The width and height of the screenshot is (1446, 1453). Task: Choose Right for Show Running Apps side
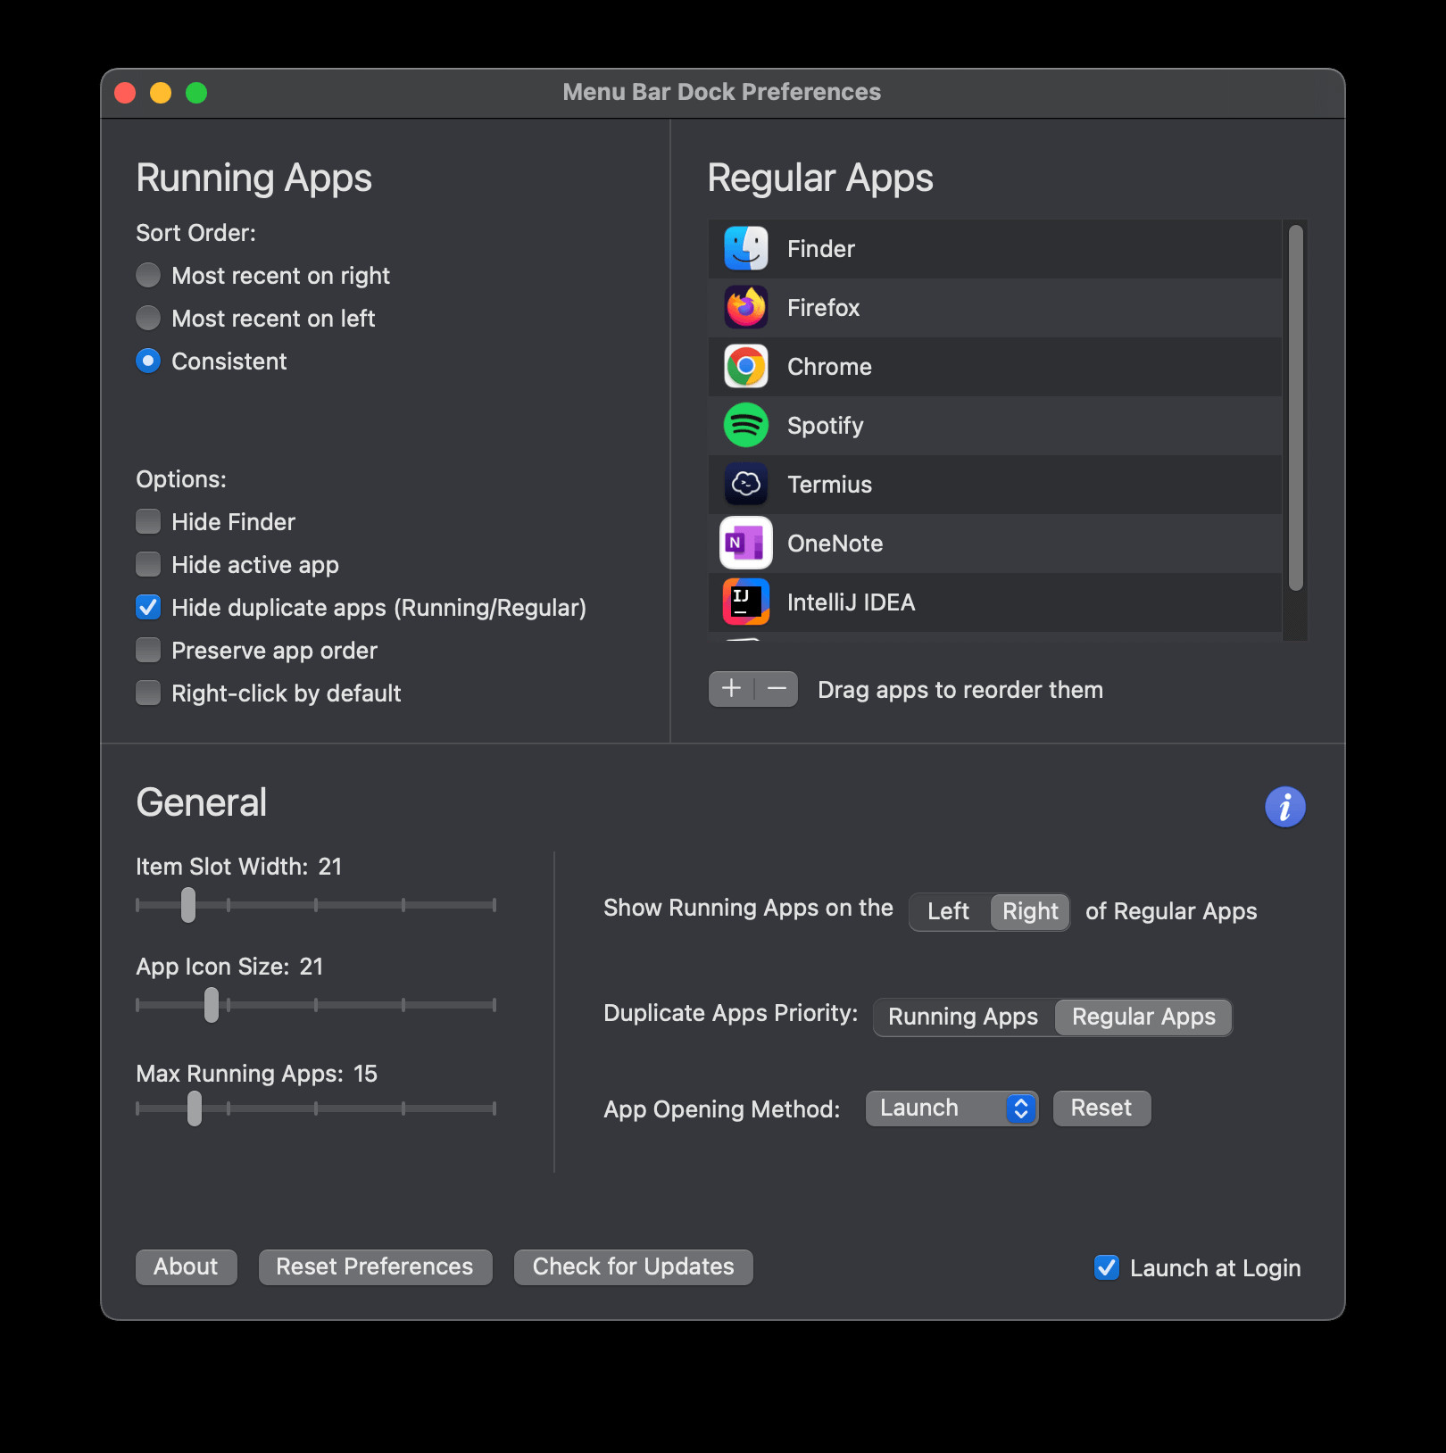(1030, 911)
